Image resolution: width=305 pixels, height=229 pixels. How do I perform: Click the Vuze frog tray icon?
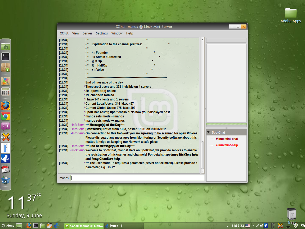pos(266,226)
